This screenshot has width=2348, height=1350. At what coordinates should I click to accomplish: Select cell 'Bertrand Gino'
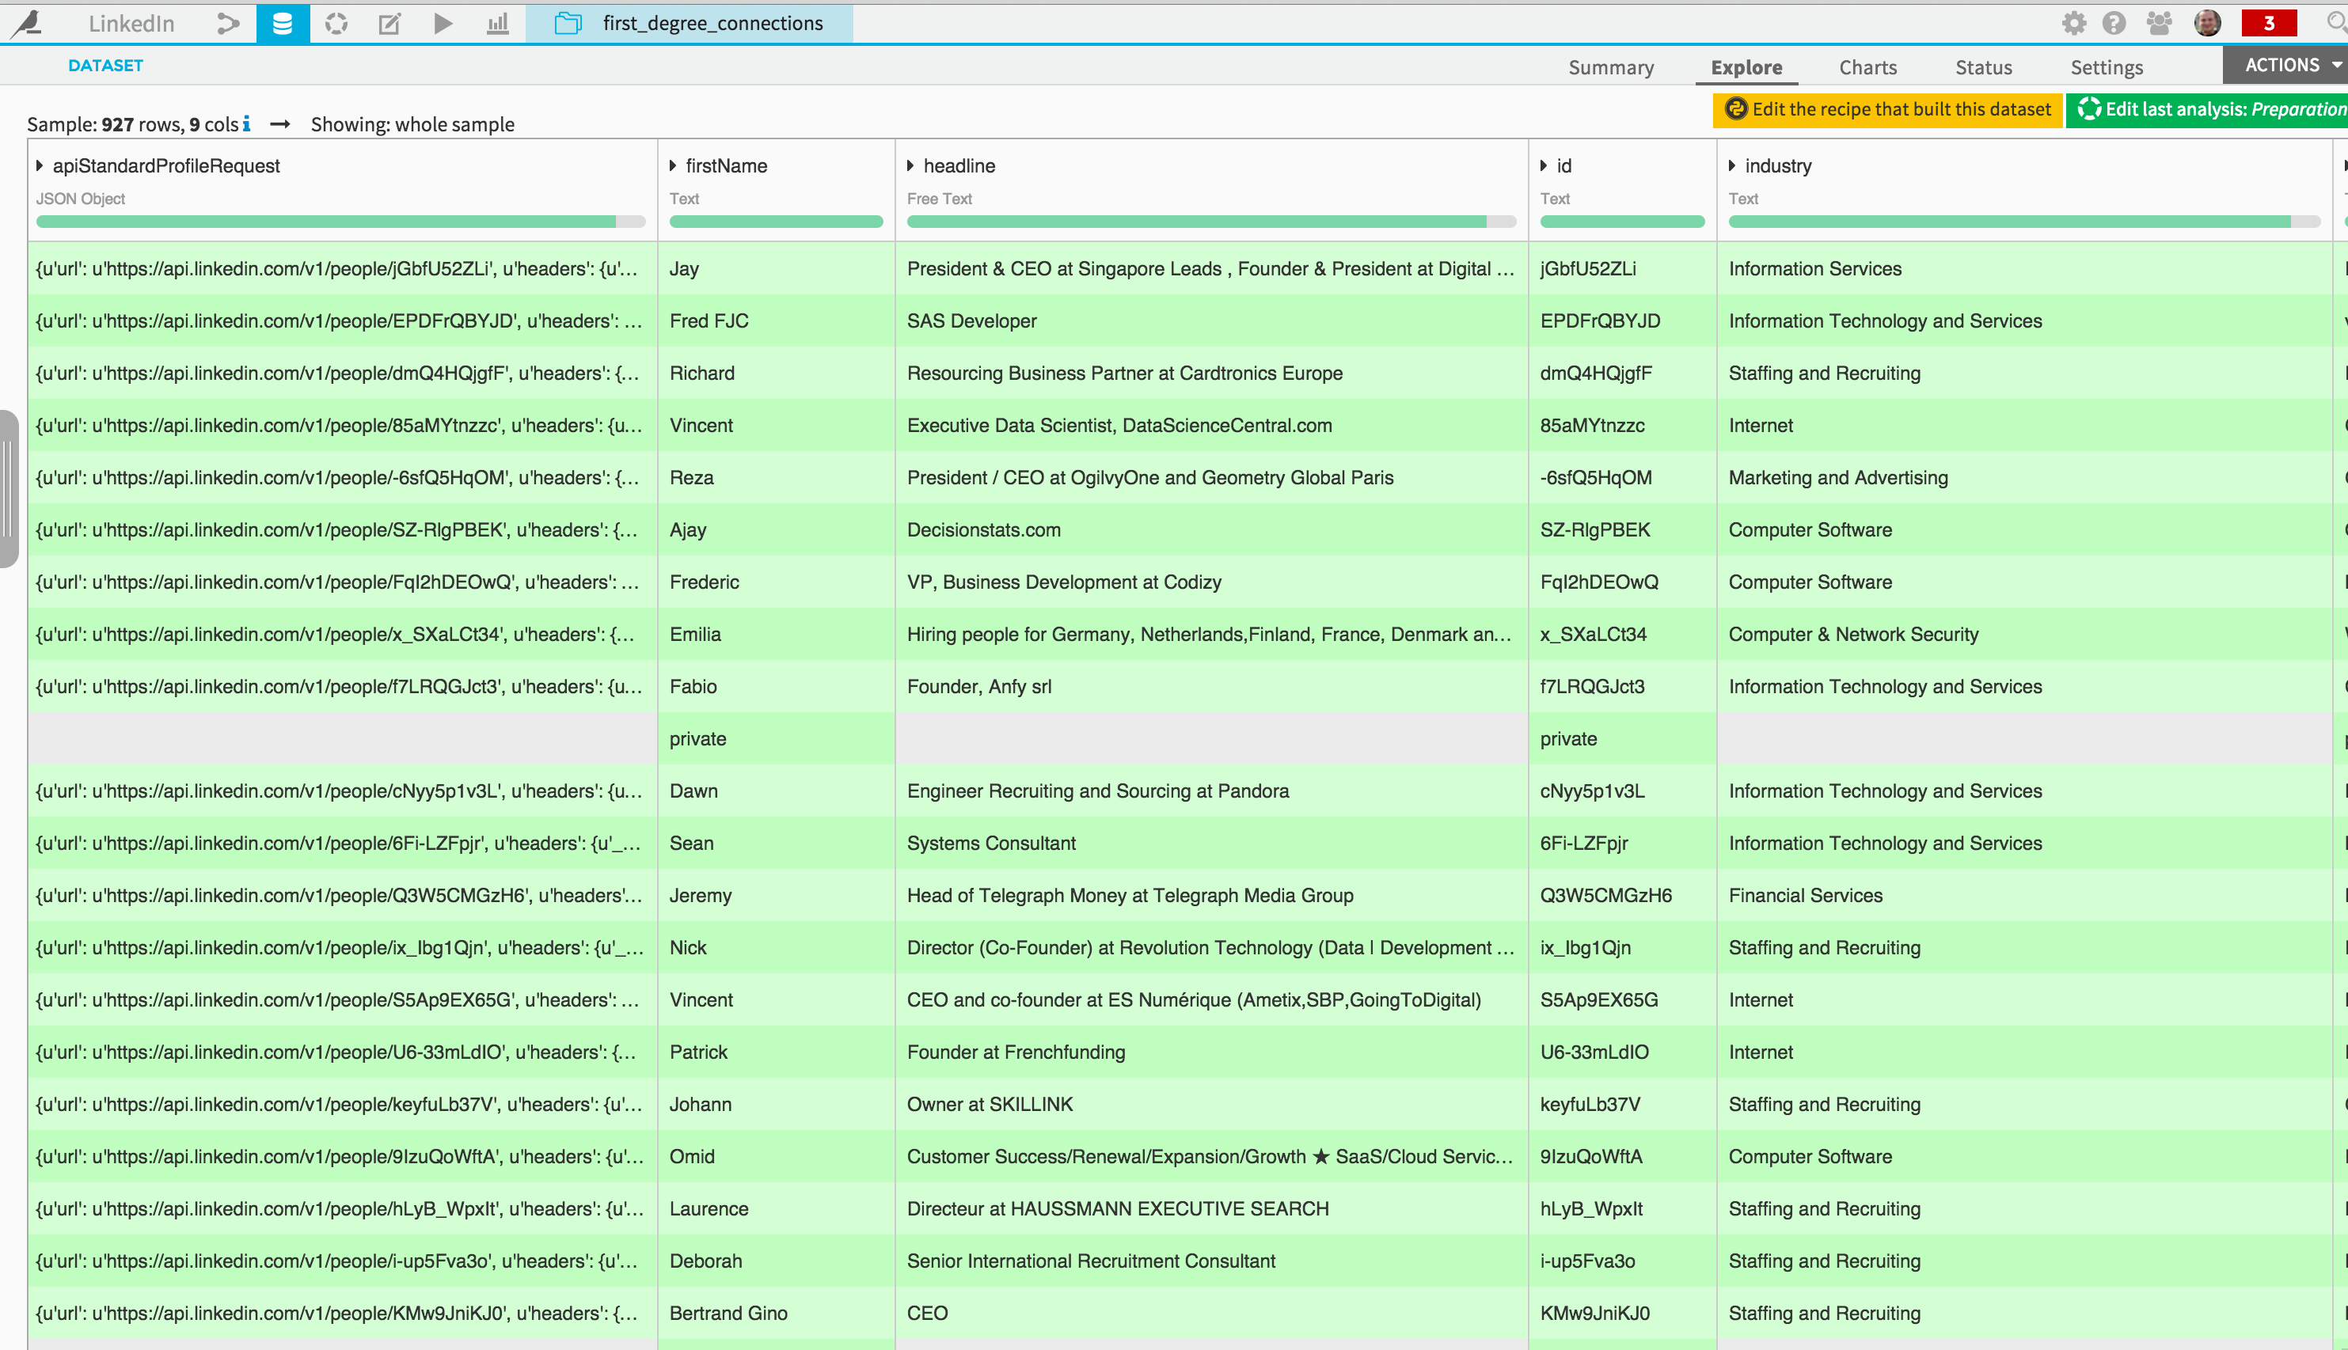(776, 1313)
